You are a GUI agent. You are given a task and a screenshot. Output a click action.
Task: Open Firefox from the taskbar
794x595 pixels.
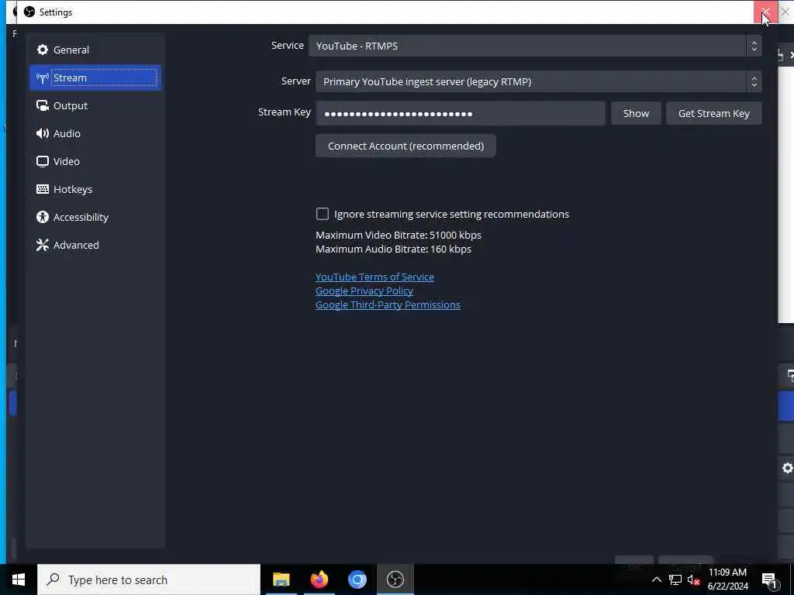(319, 580)
